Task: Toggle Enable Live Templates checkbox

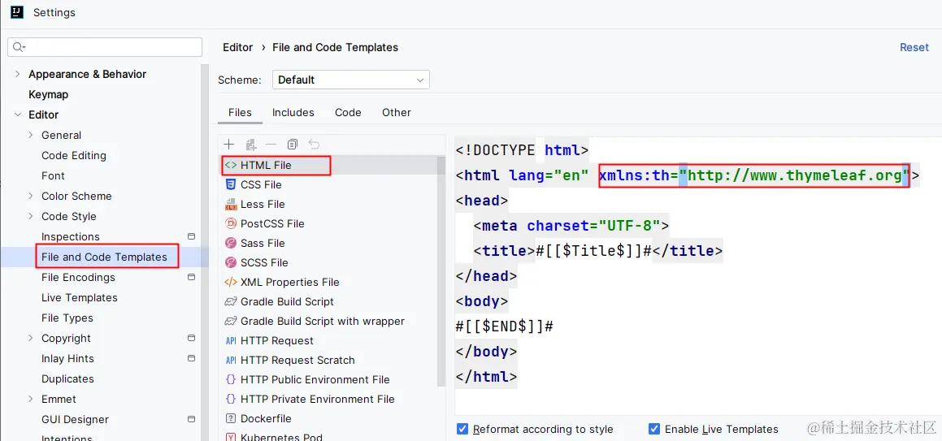Action: tap(654, 429)
